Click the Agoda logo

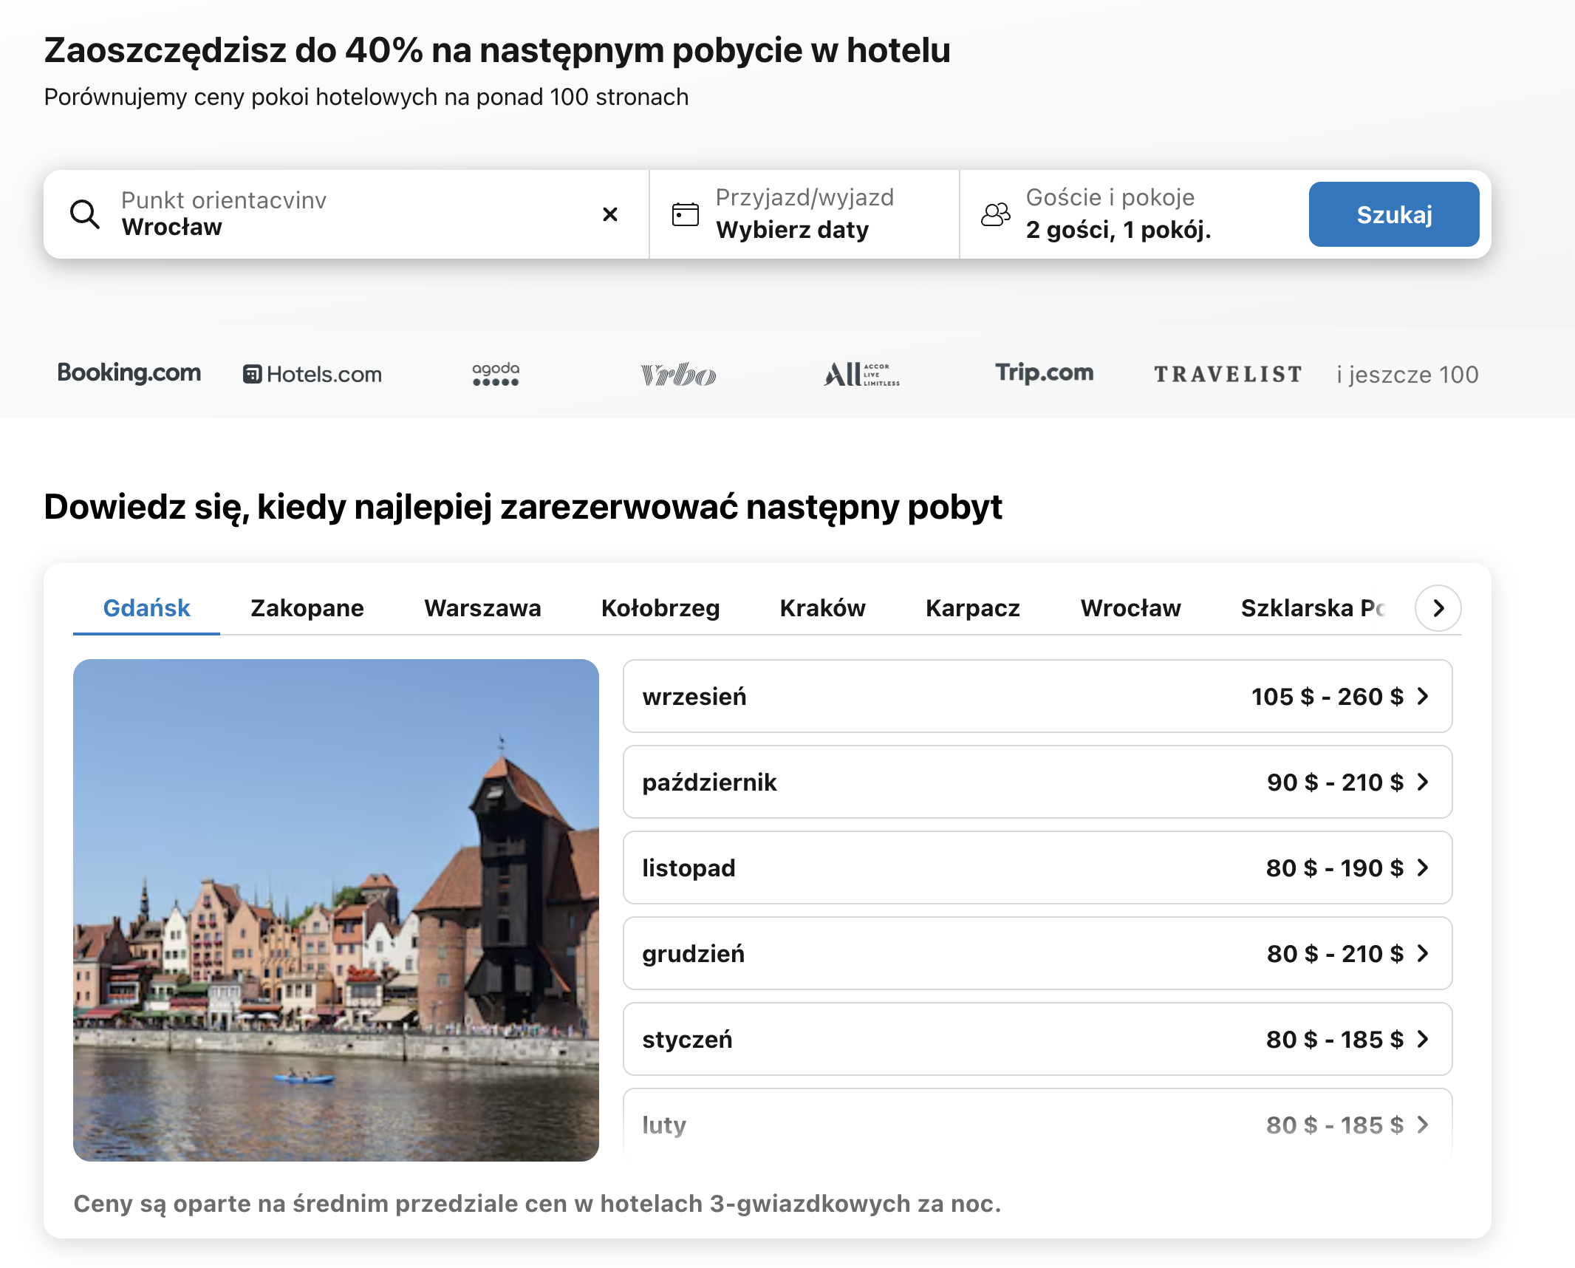(x=496, y=374)
